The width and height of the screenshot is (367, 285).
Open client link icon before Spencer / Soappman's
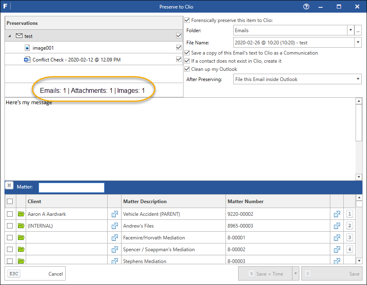pyautogui.click(x=115, y=249)
